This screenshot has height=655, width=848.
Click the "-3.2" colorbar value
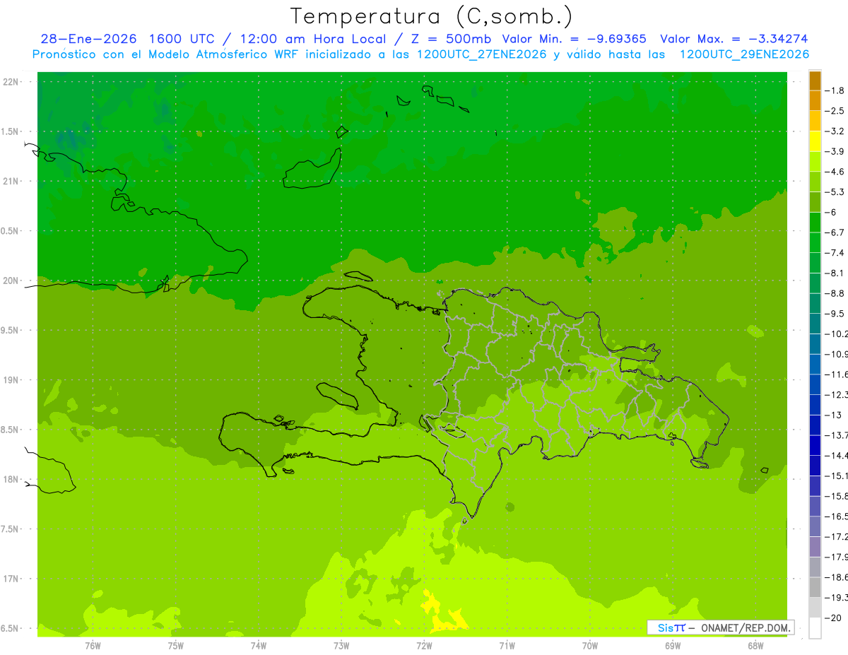click(836, 131)
